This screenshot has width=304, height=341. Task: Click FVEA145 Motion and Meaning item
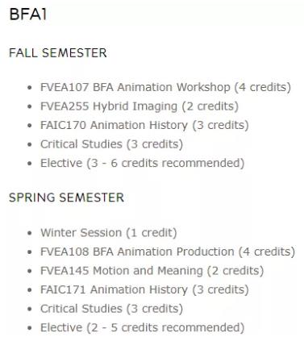152,271
